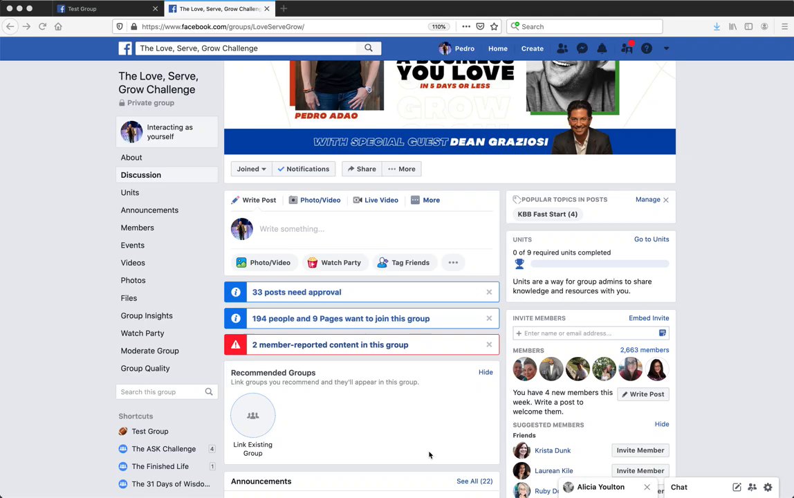Click the Search this group field
Screen dimensions: 794x498
pyautogui.click(x=167, y=391)
